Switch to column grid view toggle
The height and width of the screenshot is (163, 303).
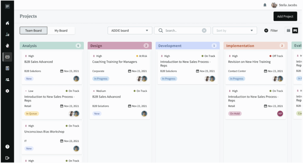click(289, 30)
